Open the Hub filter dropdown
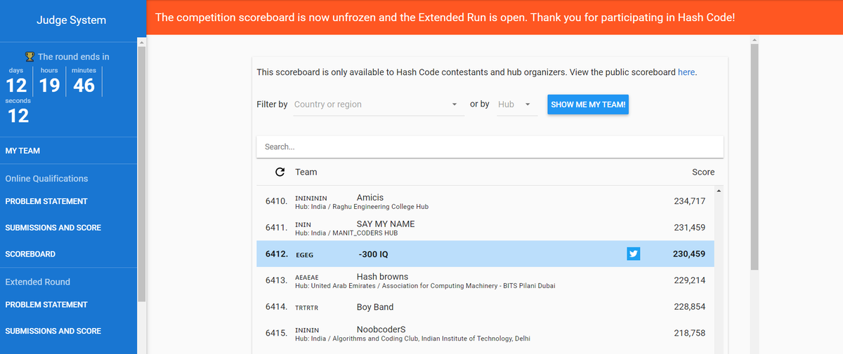 tap(517, 104)
